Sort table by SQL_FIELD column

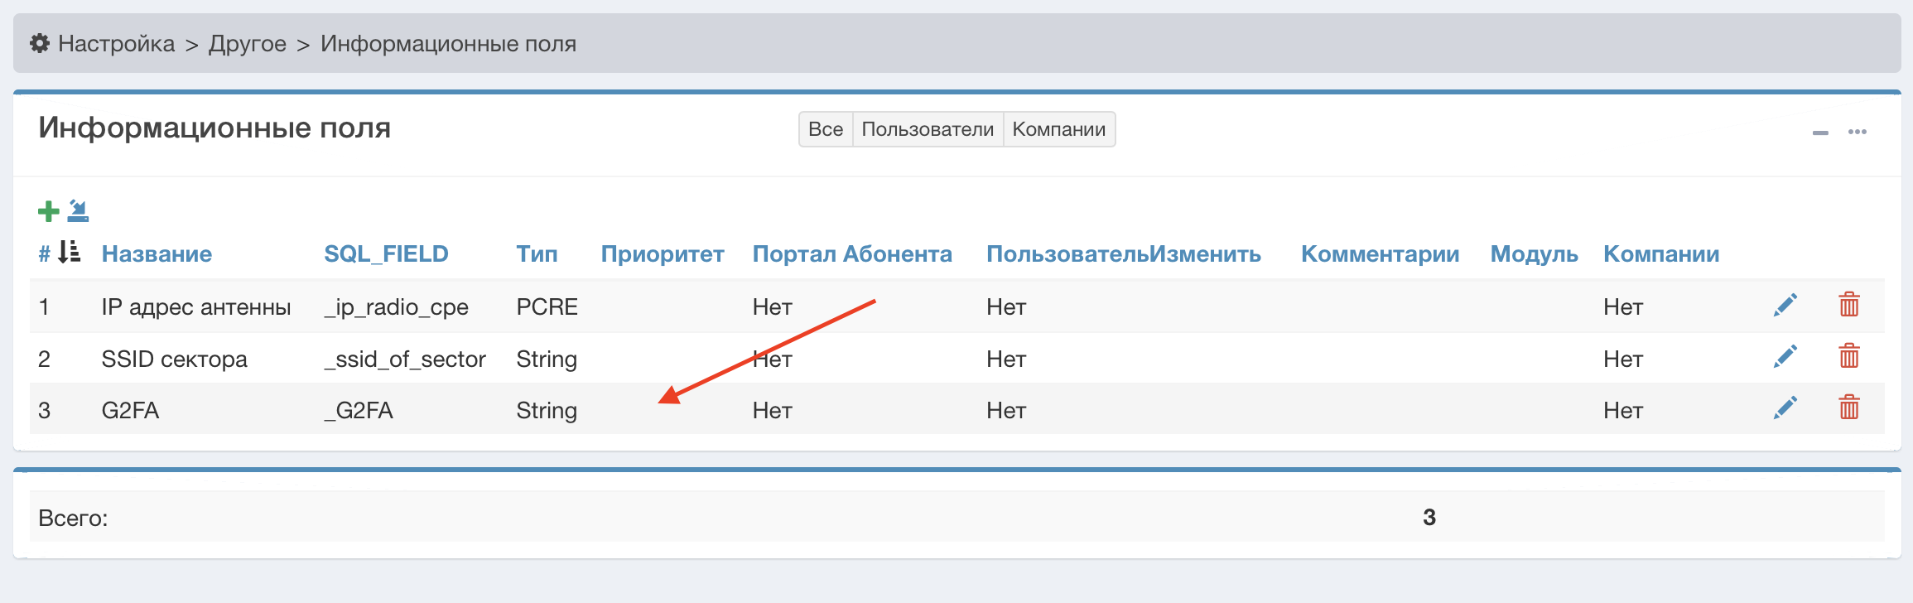click(386, 253)
